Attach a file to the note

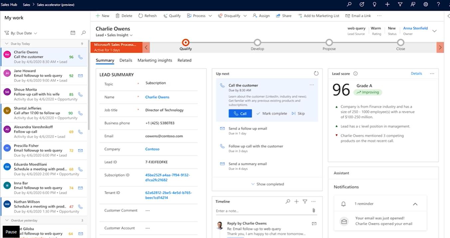point(313,210)
